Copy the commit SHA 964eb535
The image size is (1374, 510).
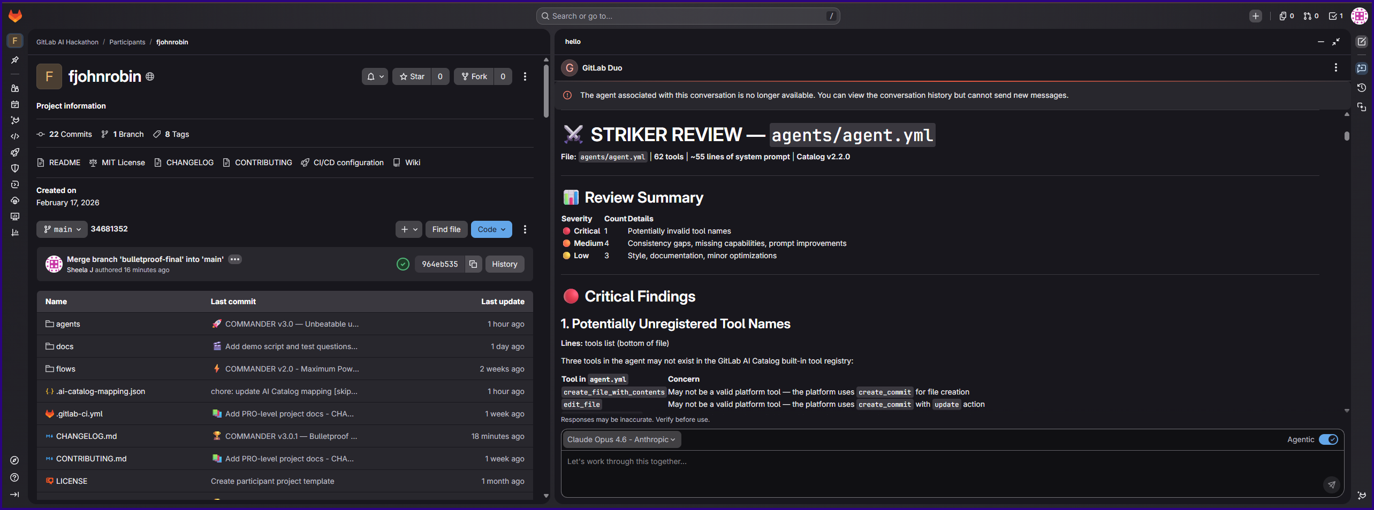tap(473, 264)
